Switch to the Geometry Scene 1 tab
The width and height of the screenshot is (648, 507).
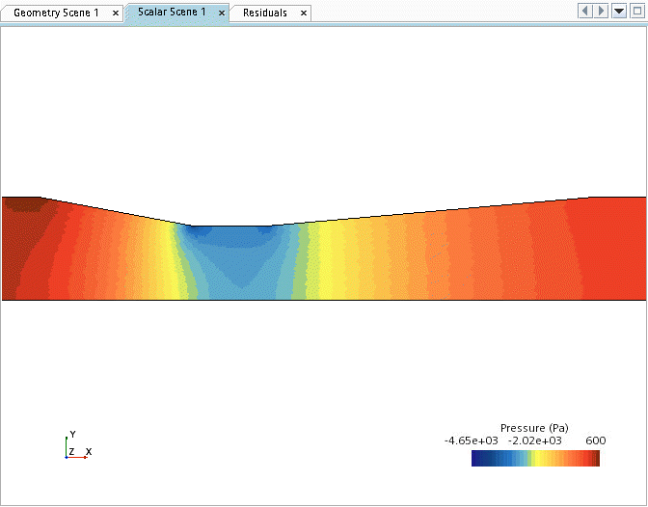56,13
